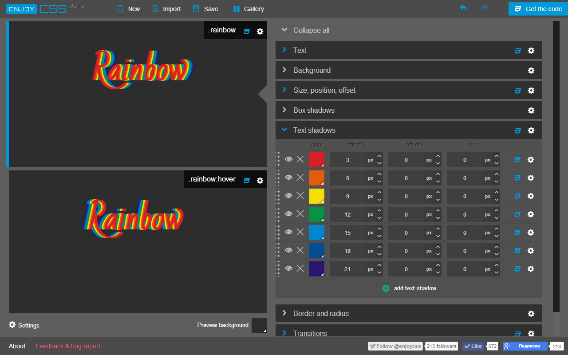Click CSS3 icon on the offset 6 shadow row
Image resolution: width=568 pixels, height=355 pixels.
coord(517,178)
